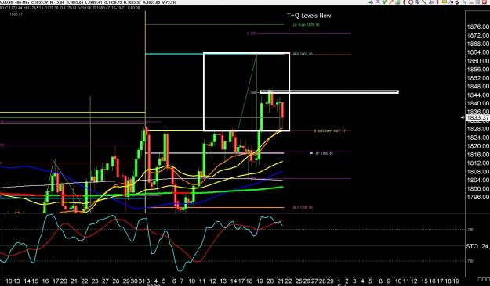Click the 1808.00 price axis label
Screen dimensions: 490x286
477,171
